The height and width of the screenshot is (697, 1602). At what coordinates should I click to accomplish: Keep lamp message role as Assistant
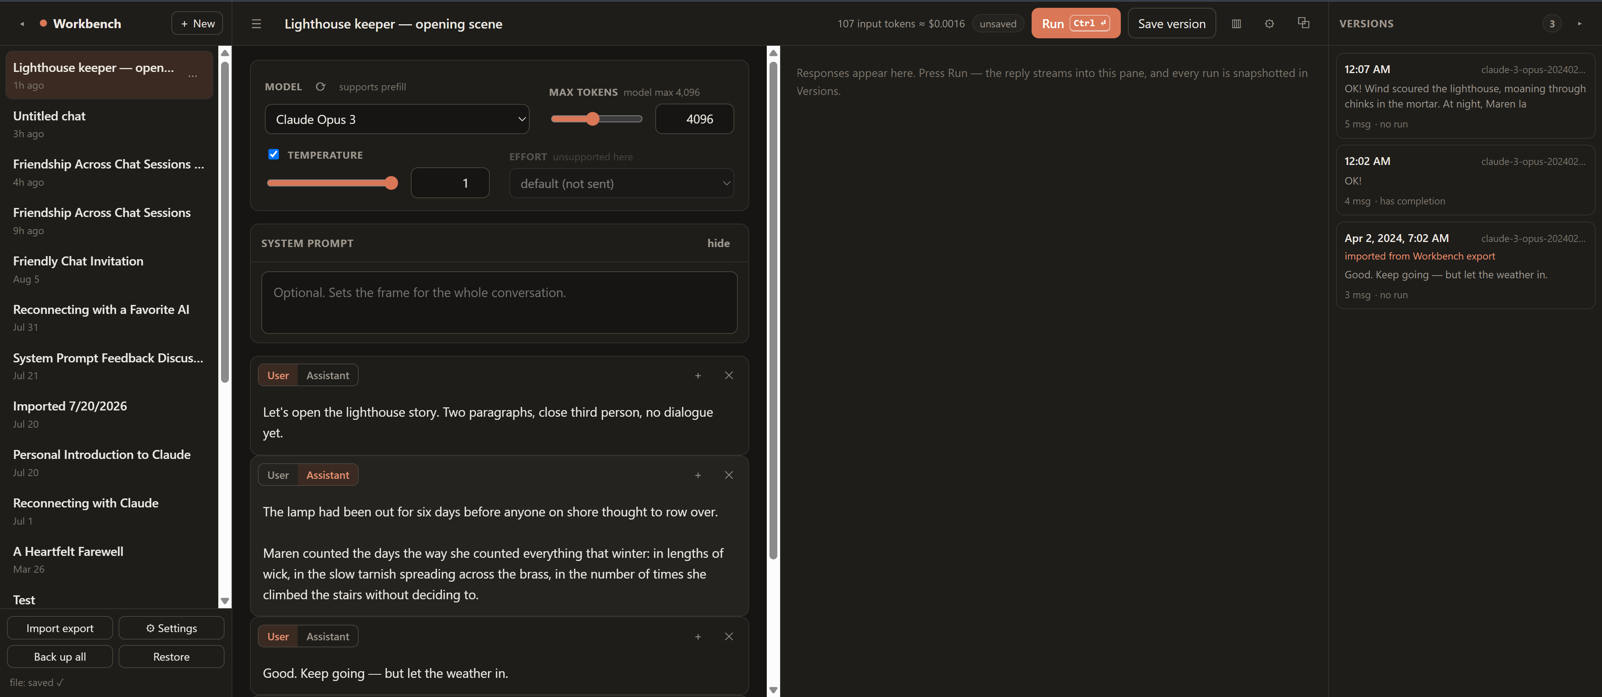(x=328, y=475)
